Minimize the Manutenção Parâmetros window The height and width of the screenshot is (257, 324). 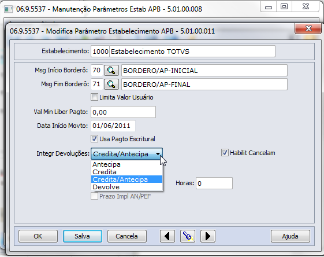click(x=269, y=7)
